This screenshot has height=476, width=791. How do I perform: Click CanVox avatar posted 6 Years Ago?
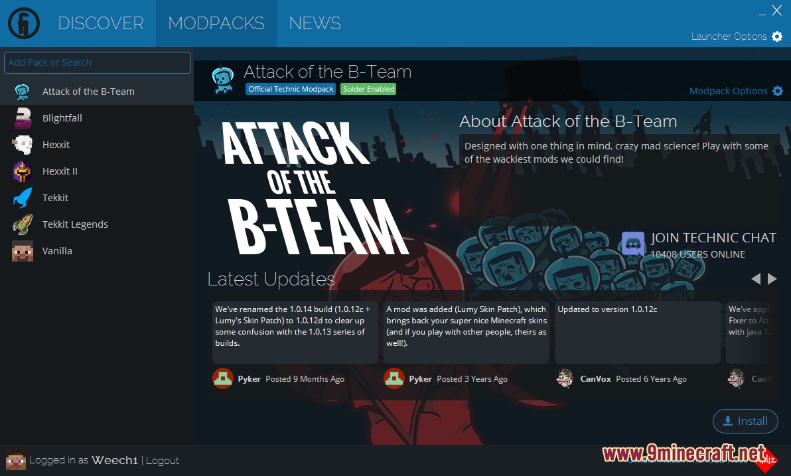[x=565, y=378]
